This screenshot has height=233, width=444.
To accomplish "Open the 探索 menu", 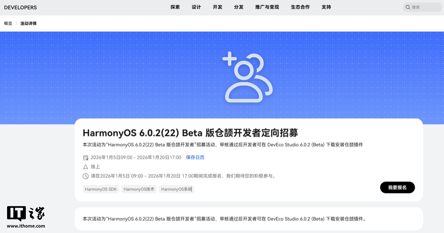I will pos(175,7).
